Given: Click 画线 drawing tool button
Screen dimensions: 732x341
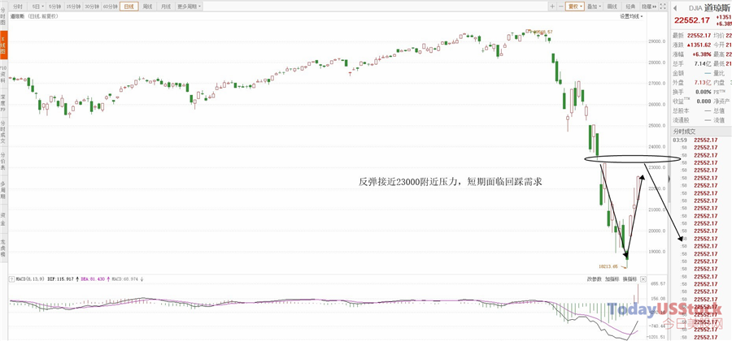Looking at the screenshot, I should point(612,6).
